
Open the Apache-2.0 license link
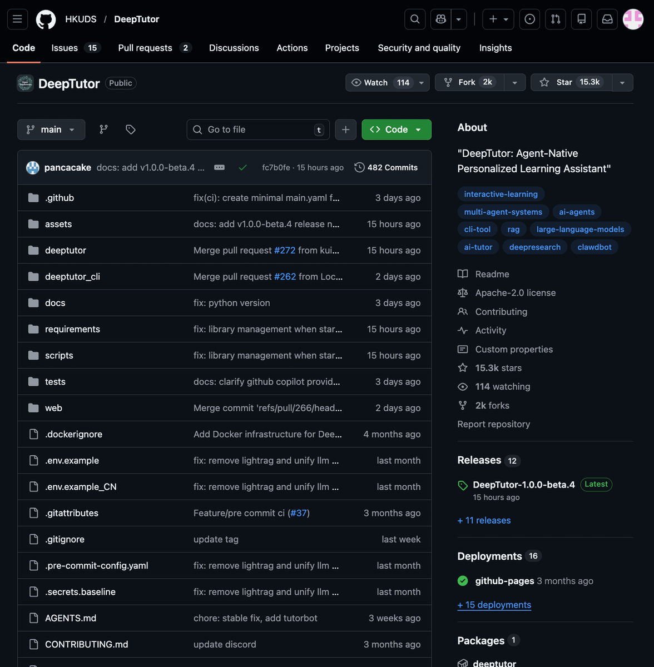[x=507, y=293]
